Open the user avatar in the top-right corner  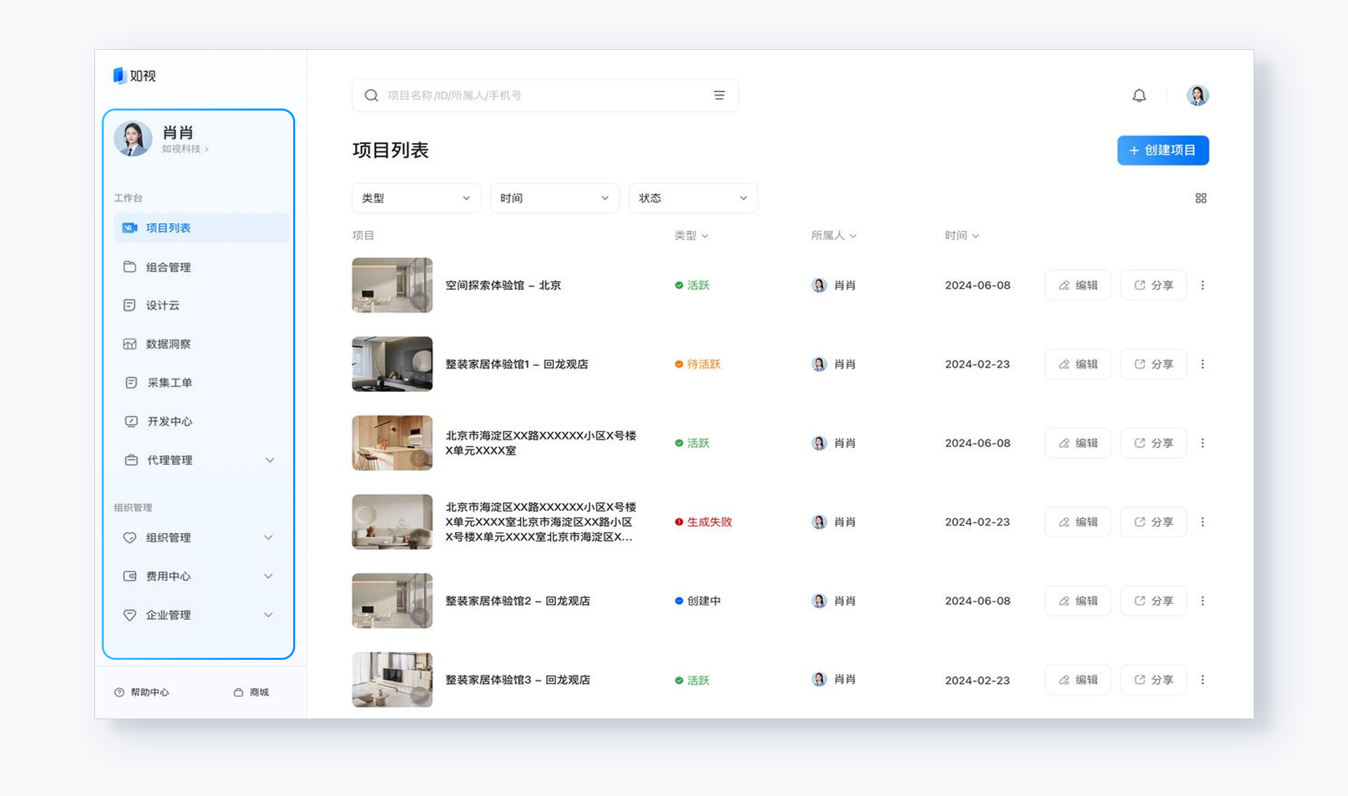pos(1198,95)
